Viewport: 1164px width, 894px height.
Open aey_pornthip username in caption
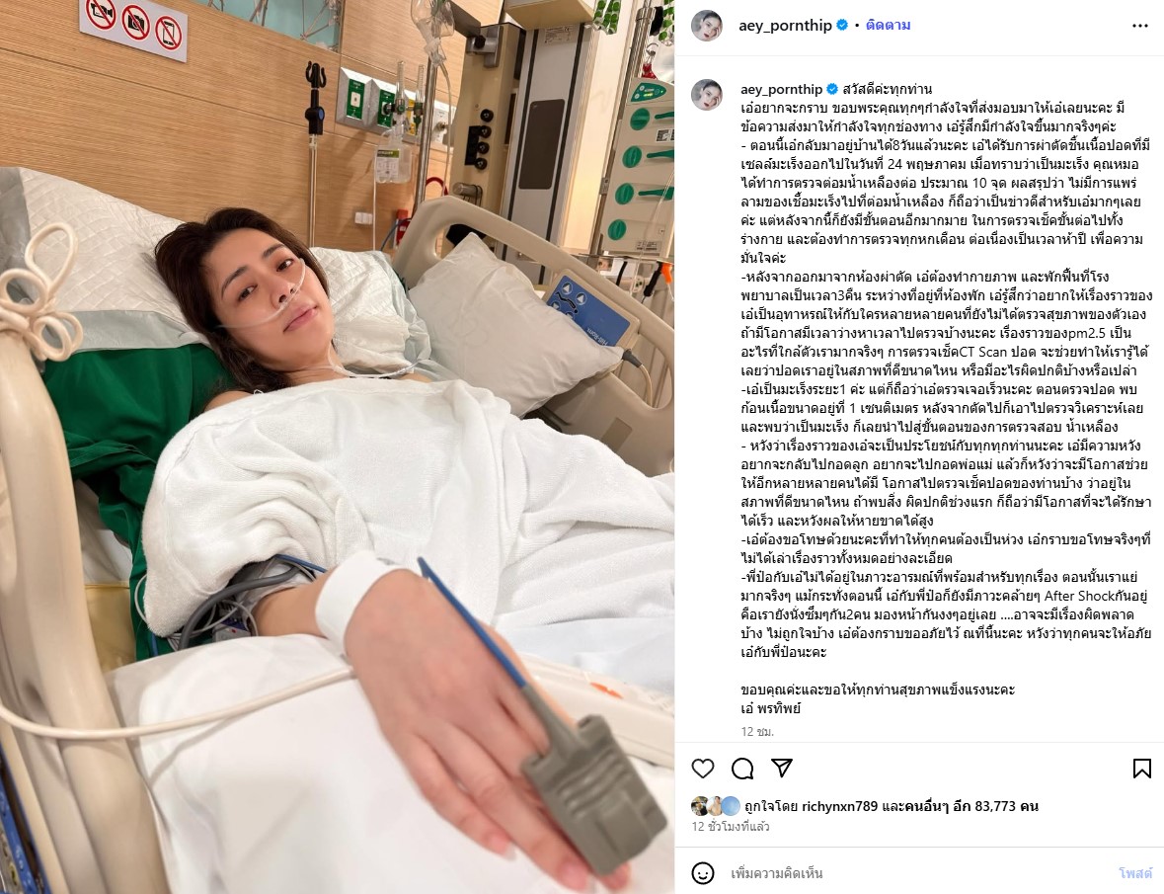pyautogui.click(x=782, y=89)
